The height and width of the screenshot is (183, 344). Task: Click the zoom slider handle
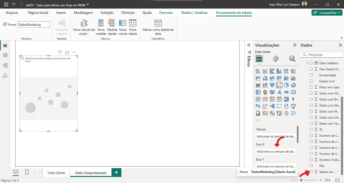(x=301, y=180)
